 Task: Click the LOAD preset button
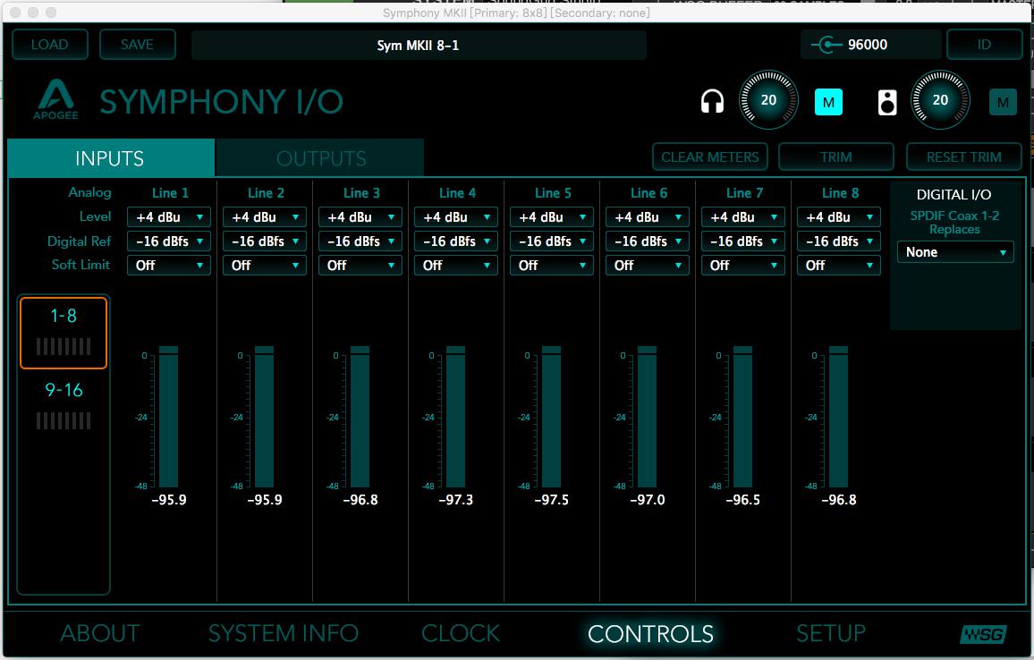[50, 45]
